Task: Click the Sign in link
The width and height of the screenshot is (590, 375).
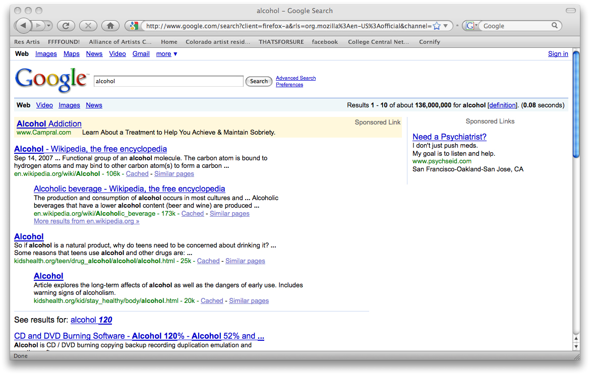Action: 558,54
